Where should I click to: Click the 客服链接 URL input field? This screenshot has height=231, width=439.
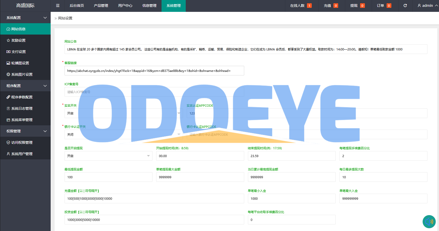pos(154,71)
